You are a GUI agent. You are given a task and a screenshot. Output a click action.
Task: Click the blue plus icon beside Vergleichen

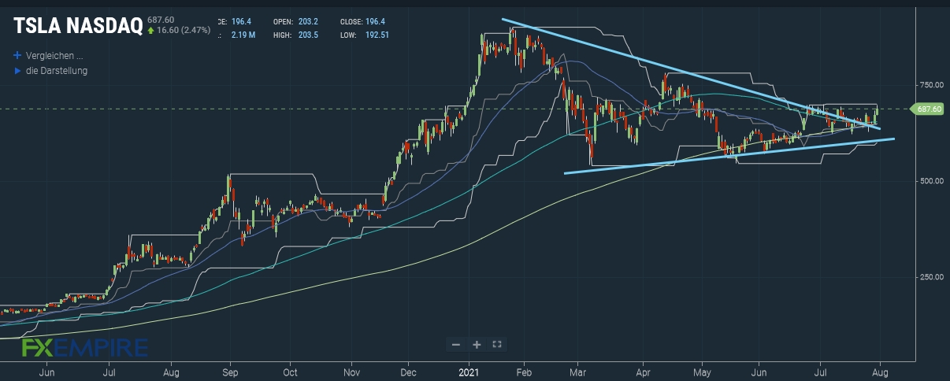17,56
